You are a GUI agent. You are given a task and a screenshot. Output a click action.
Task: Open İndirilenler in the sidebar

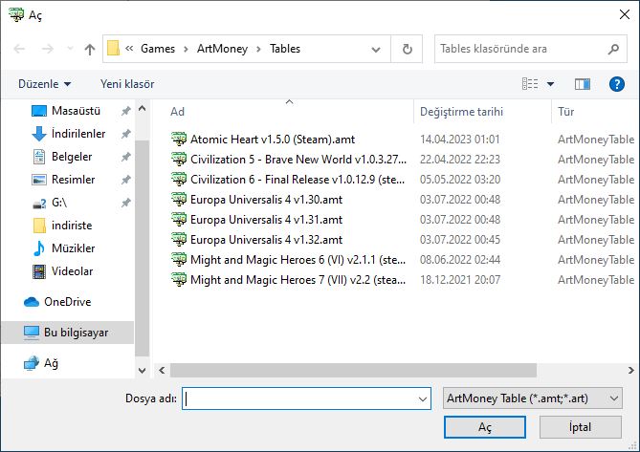78,134
